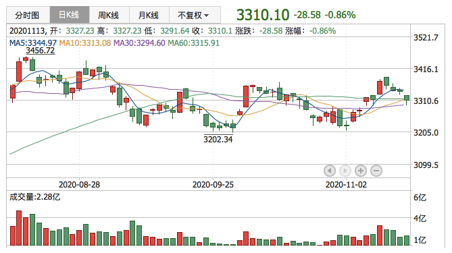The image size is (452, 253).
Task: Zoom out with the minus icon
Action: click(x=376, y=171)
